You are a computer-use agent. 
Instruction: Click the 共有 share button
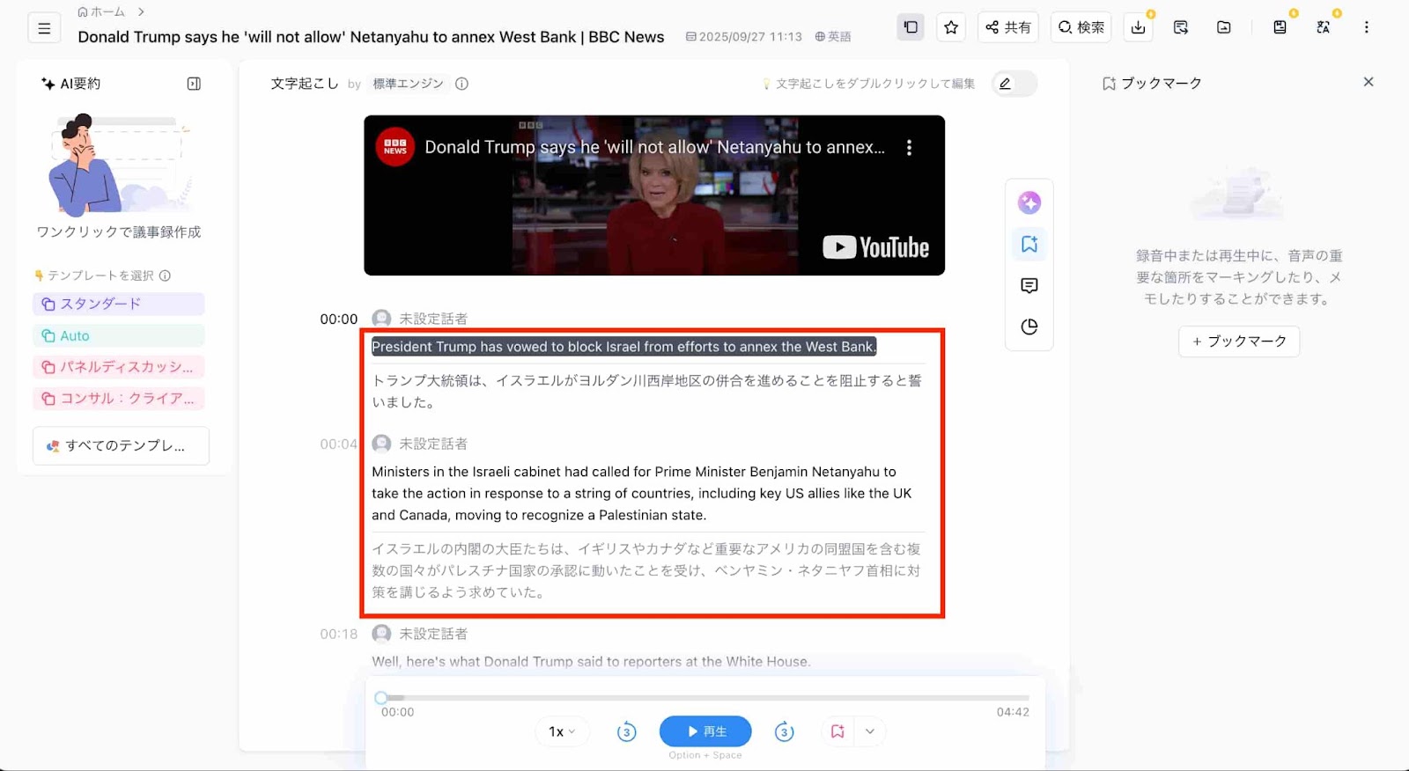pos(1008,27)
